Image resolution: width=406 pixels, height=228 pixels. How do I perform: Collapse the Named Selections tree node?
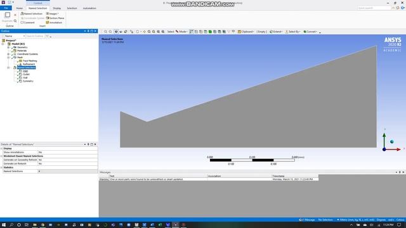(x=8, y=68)
